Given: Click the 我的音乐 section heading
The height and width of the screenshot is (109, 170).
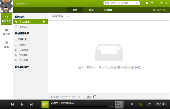Looking at the screenshot, I should 20,17.
